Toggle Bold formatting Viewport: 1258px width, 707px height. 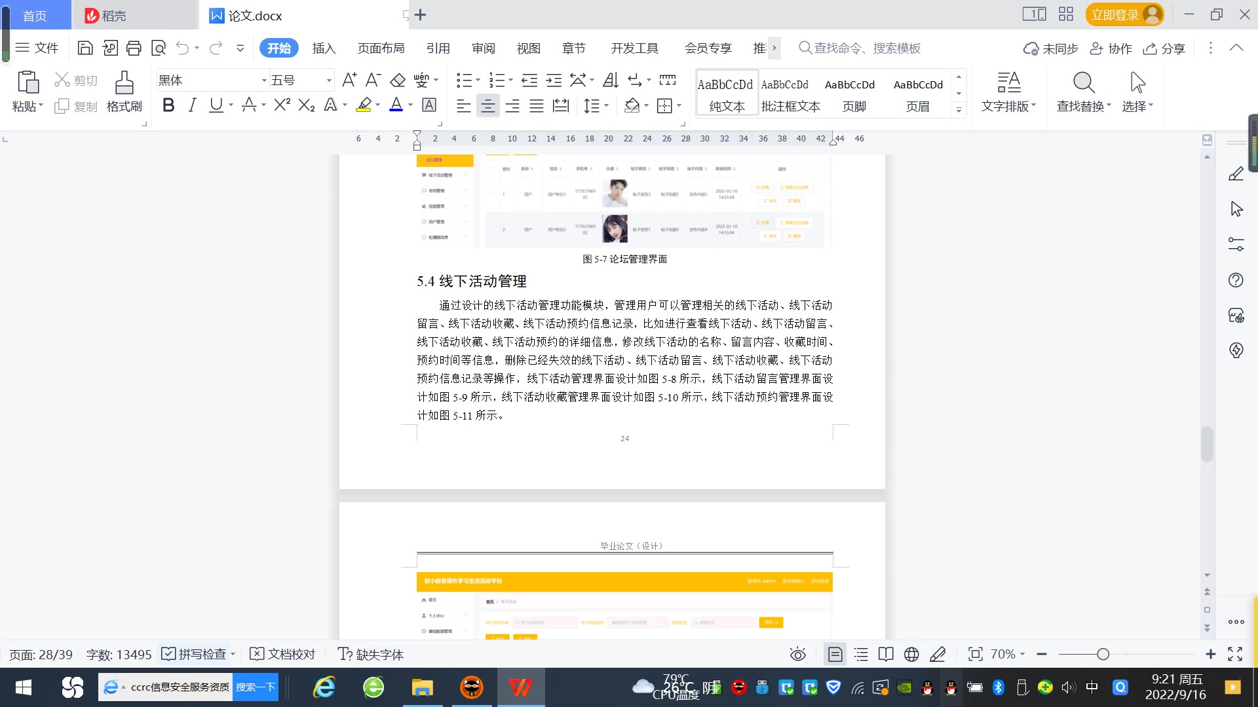click(168, 105)
